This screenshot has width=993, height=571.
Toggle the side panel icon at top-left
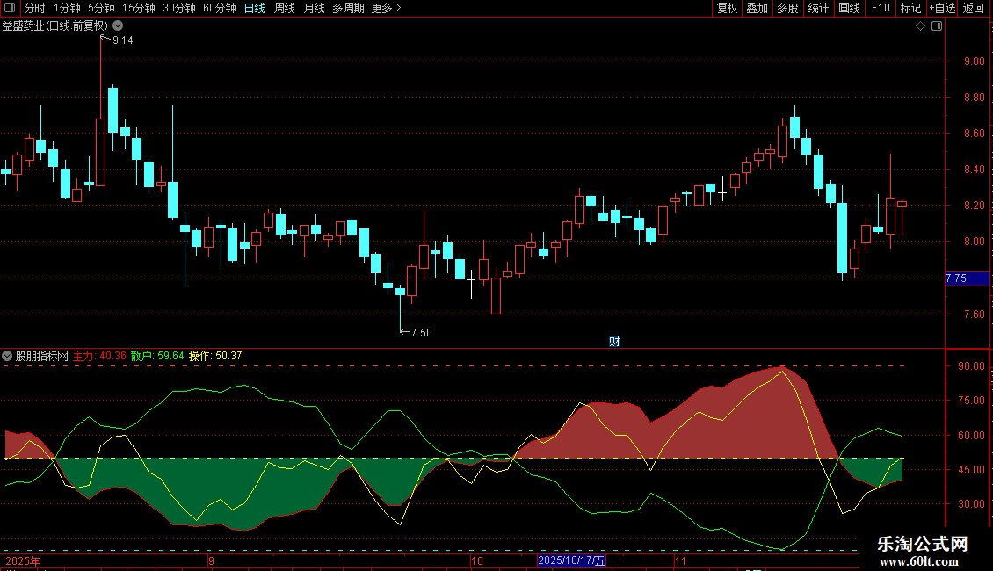click(x=10, y=8)
